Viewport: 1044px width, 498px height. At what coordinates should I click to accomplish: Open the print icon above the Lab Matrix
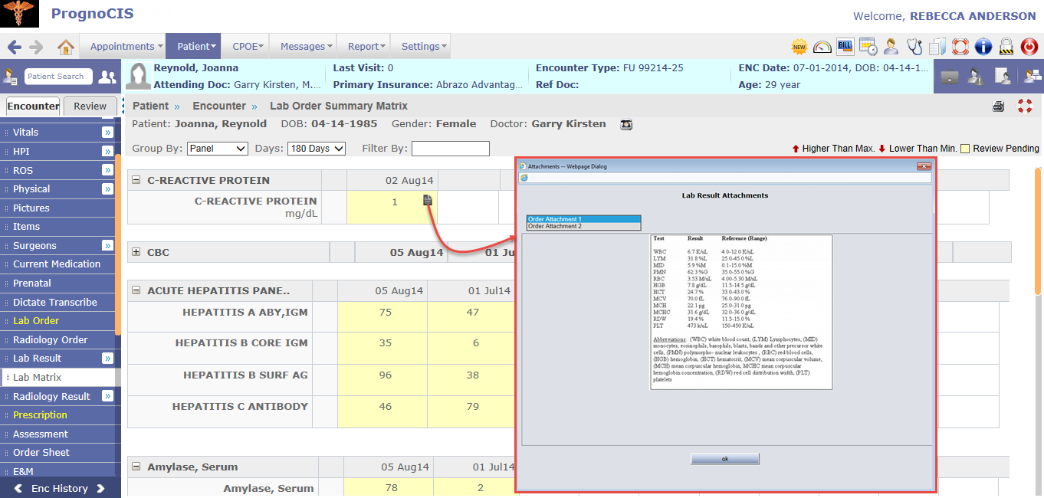pos(998,106)
